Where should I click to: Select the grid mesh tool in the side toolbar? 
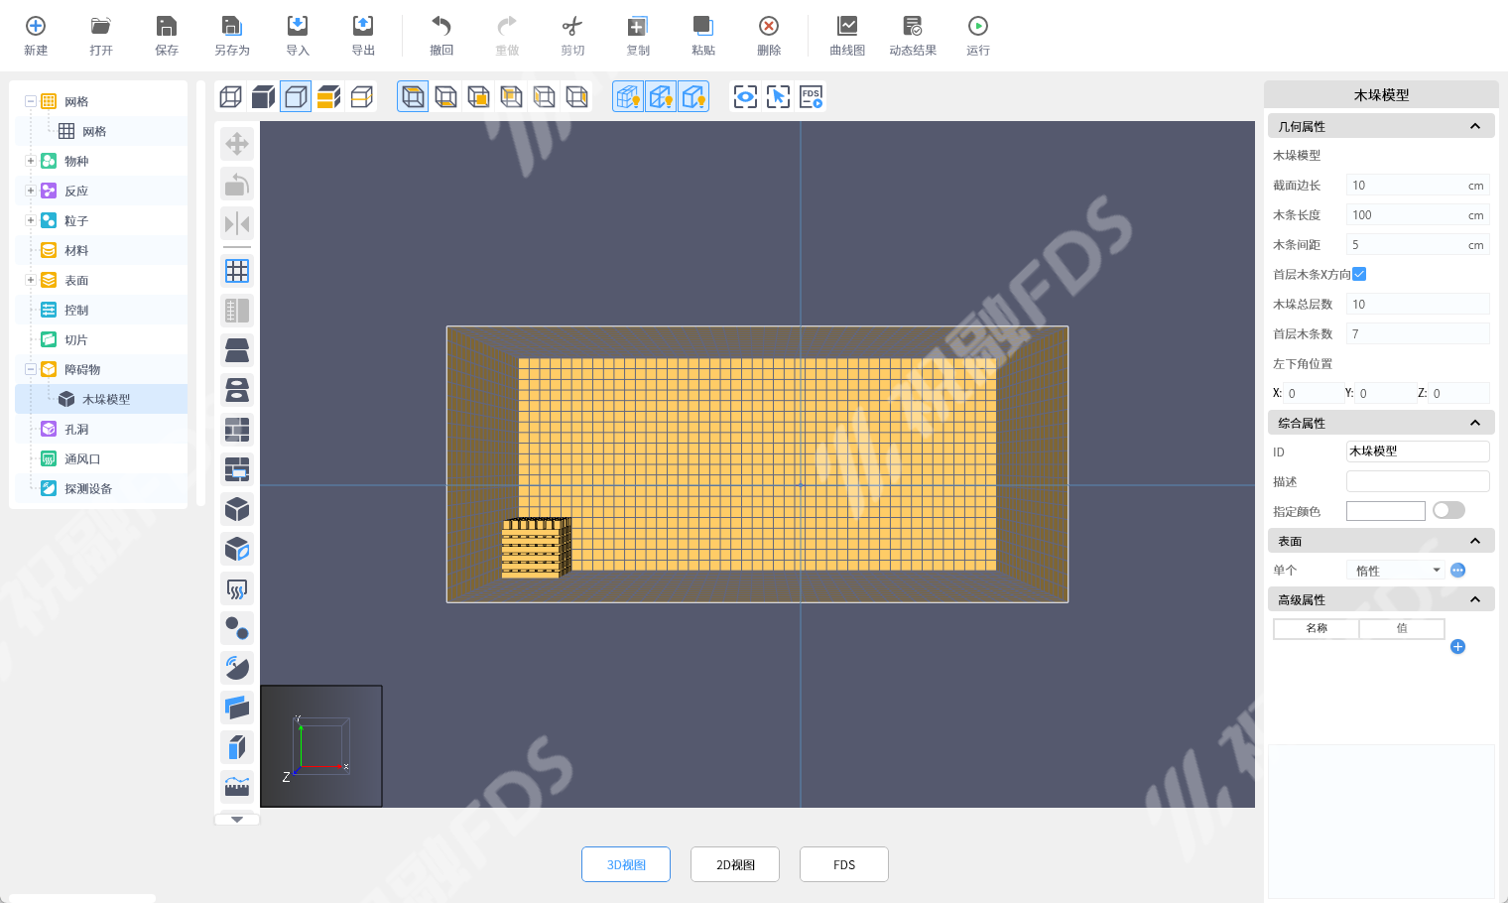tap(237, 271)
